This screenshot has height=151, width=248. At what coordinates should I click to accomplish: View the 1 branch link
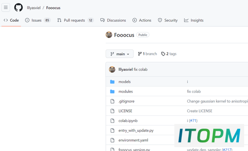[x=147, y=54]
